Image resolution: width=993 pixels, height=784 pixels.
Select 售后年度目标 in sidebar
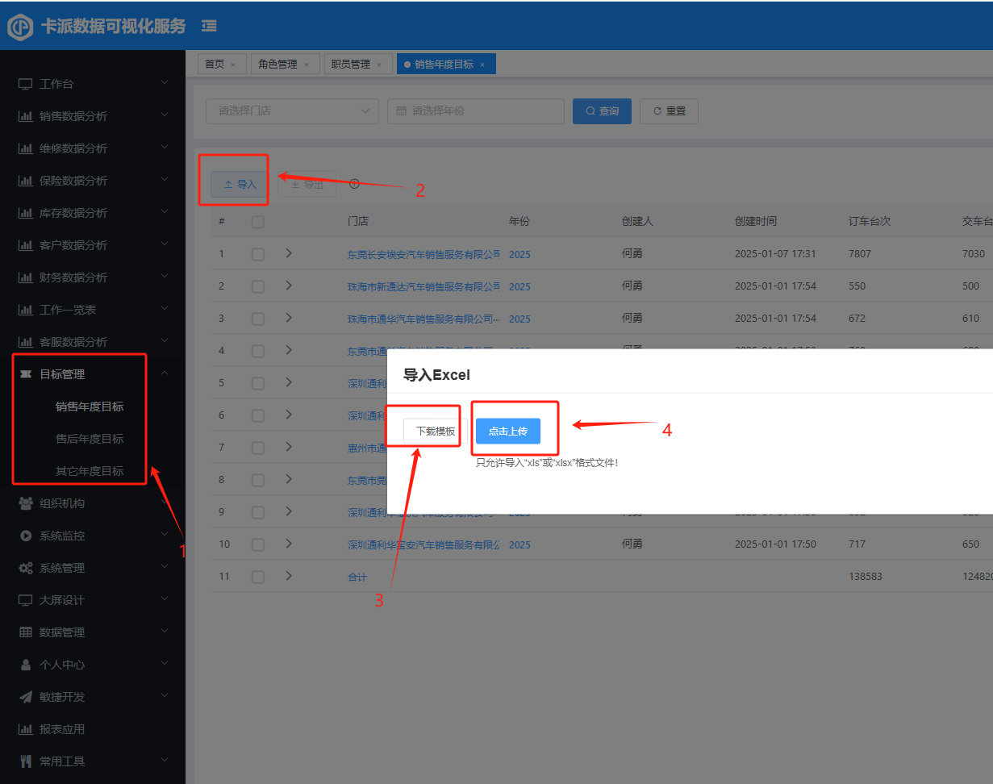[89, 439]
